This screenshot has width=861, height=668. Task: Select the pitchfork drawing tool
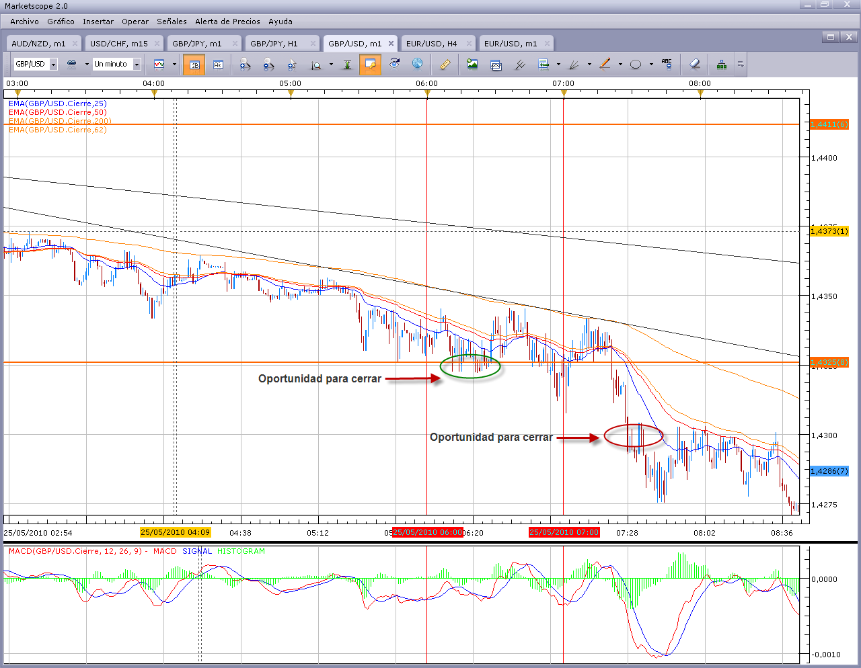(x=520, y=65)
